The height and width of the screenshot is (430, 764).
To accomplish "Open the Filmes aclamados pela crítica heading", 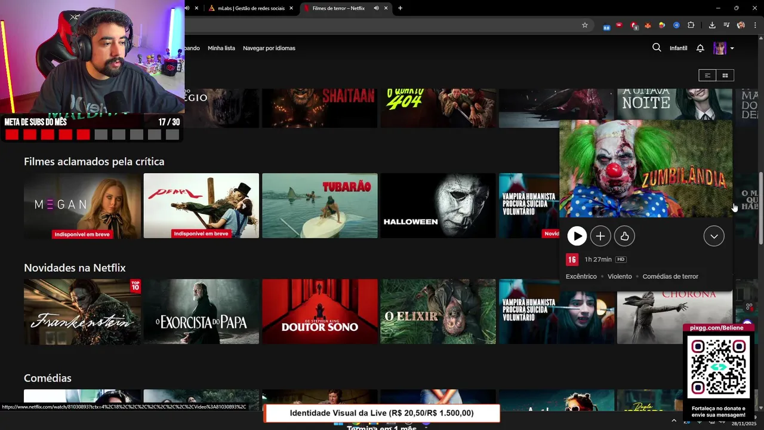I will (94, 161).
